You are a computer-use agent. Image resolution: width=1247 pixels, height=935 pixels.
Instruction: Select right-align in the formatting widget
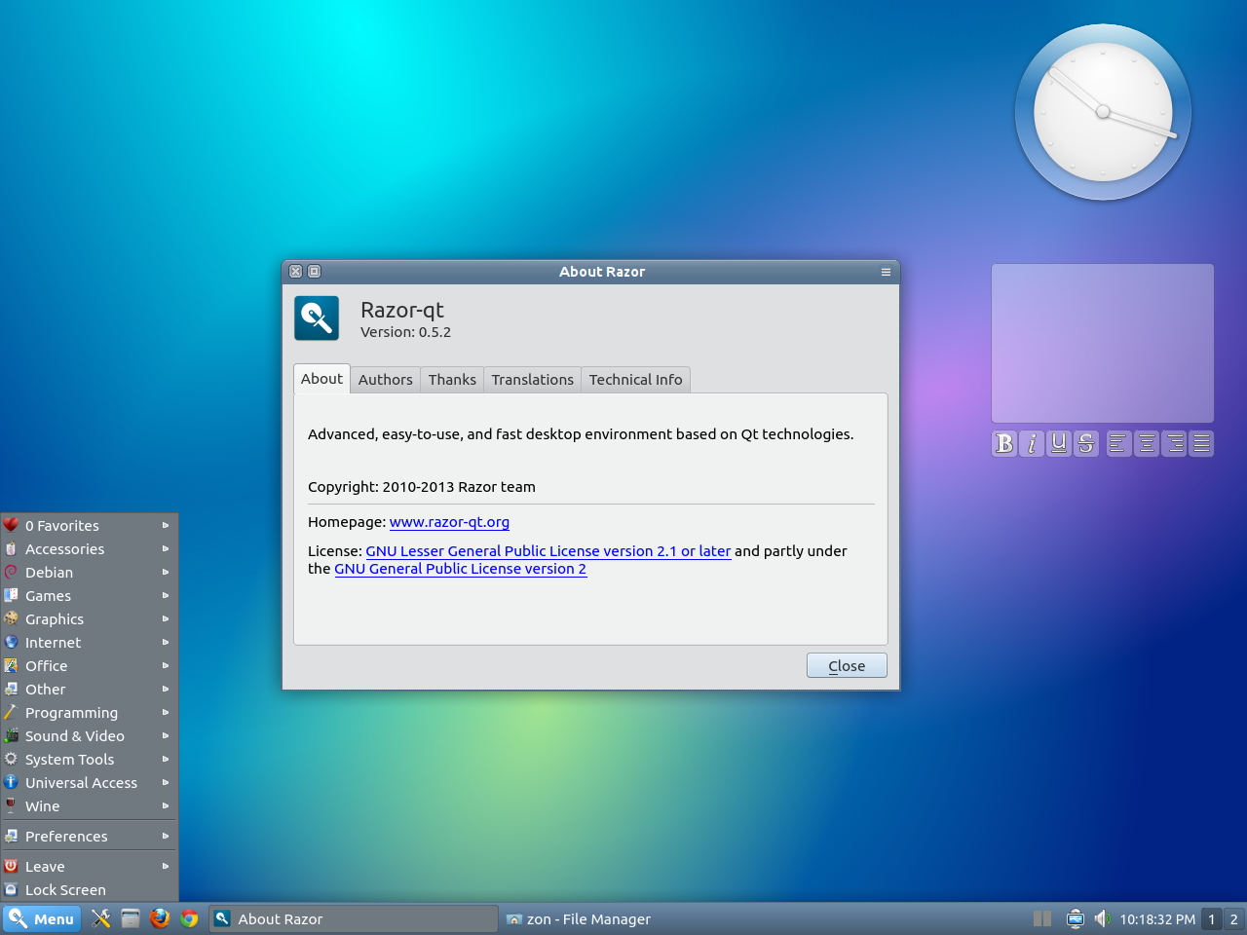[1173, 443]
